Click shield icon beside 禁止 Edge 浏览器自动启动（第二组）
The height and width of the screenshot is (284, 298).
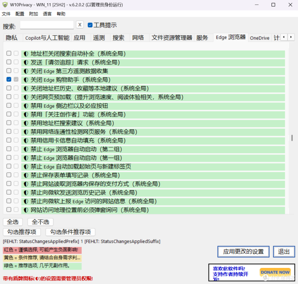(x=26, y=149)
